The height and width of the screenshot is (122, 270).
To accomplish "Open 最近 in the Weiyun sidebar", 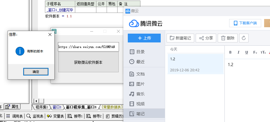I will tap(137, 62).
